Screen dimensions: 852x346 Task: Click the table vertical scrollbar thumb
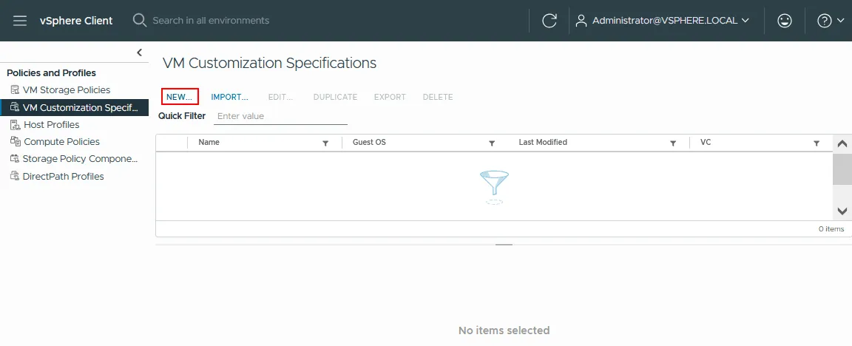[x=842, y=169]
